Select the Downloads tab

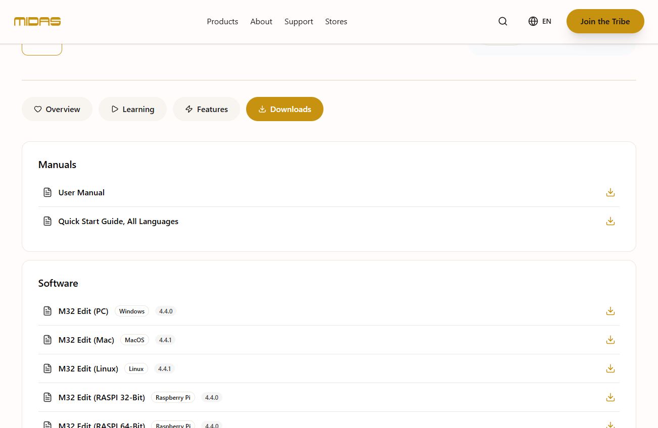[285, 109]
